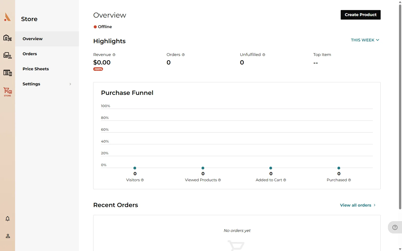The width and height of the screenshot is (402, 251).
Task: Click the page vertical scrollbar thumb
Action: (x=400, y=107)
